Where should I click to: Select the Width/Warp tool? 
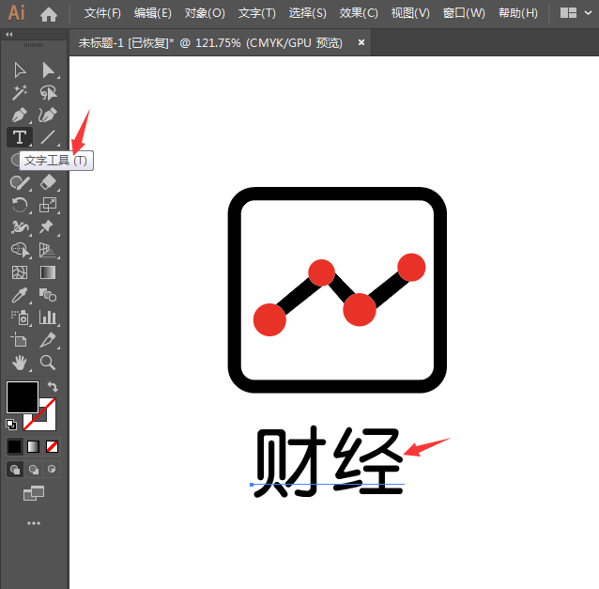pyautogui.click(x=20, y=227)
